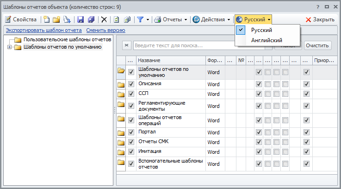Uncheck the first checkbox in ССП row
This screenshot has height=189, width=341.
[131, 94]
